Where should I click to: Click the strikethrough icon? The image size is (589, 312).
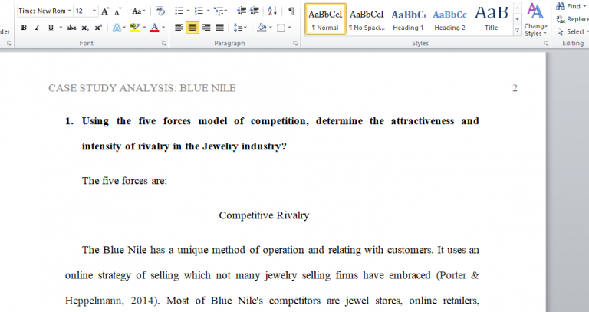pos(71,28)
